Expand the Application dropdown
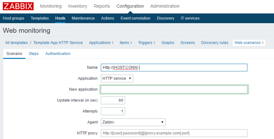 [x=117, y=78]
